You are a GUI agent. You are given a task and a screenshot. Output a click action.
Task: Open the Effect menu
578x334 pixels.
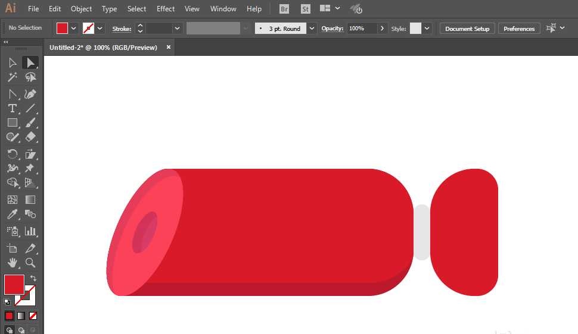pos(166,9)
